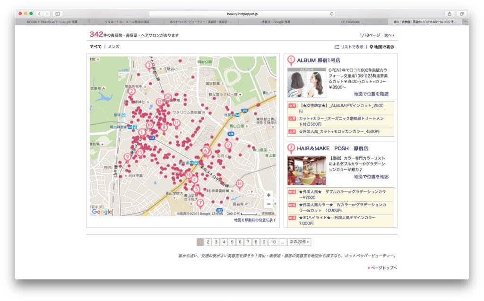Viewport: 484px width, 301px height.
Task: Select the メンズ filter
Action: (x=113, y=47)
